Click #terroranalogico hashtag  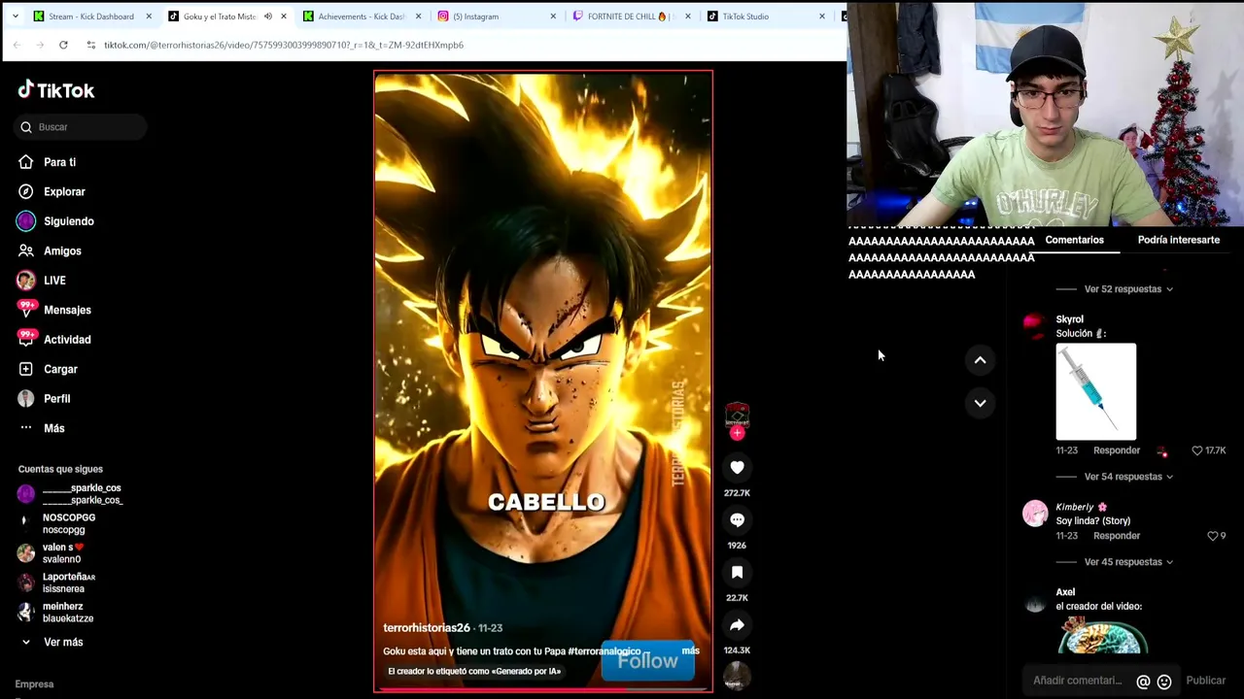605,651
